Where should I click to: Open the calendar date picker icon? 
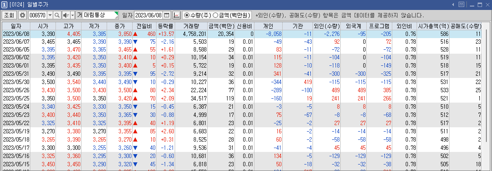click(x=167, y=15)
